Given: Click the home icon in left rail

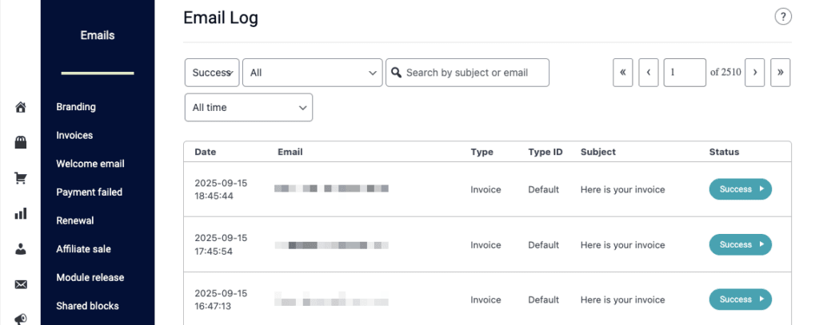Looking at the screenshot, I should tap(21, 107).
